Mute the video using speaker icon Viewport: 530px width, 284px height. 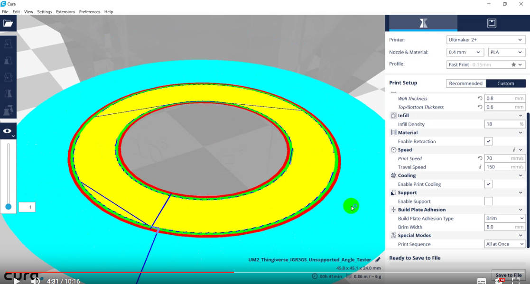point(35,281)
